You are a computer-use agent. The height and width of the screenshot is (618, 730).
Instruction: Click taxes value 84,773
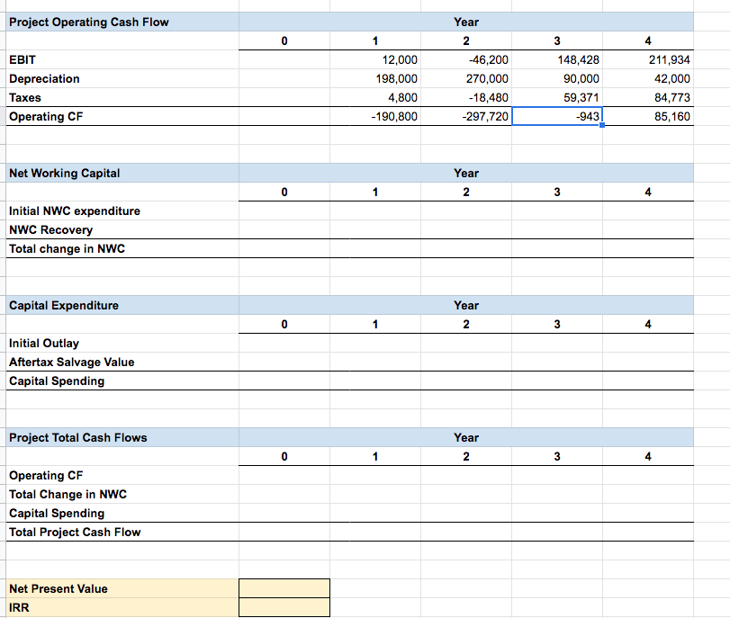(671, 98)
